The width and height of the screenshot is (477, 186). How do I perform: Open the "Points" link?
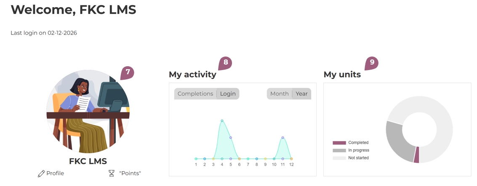click(x=130, y=173)
